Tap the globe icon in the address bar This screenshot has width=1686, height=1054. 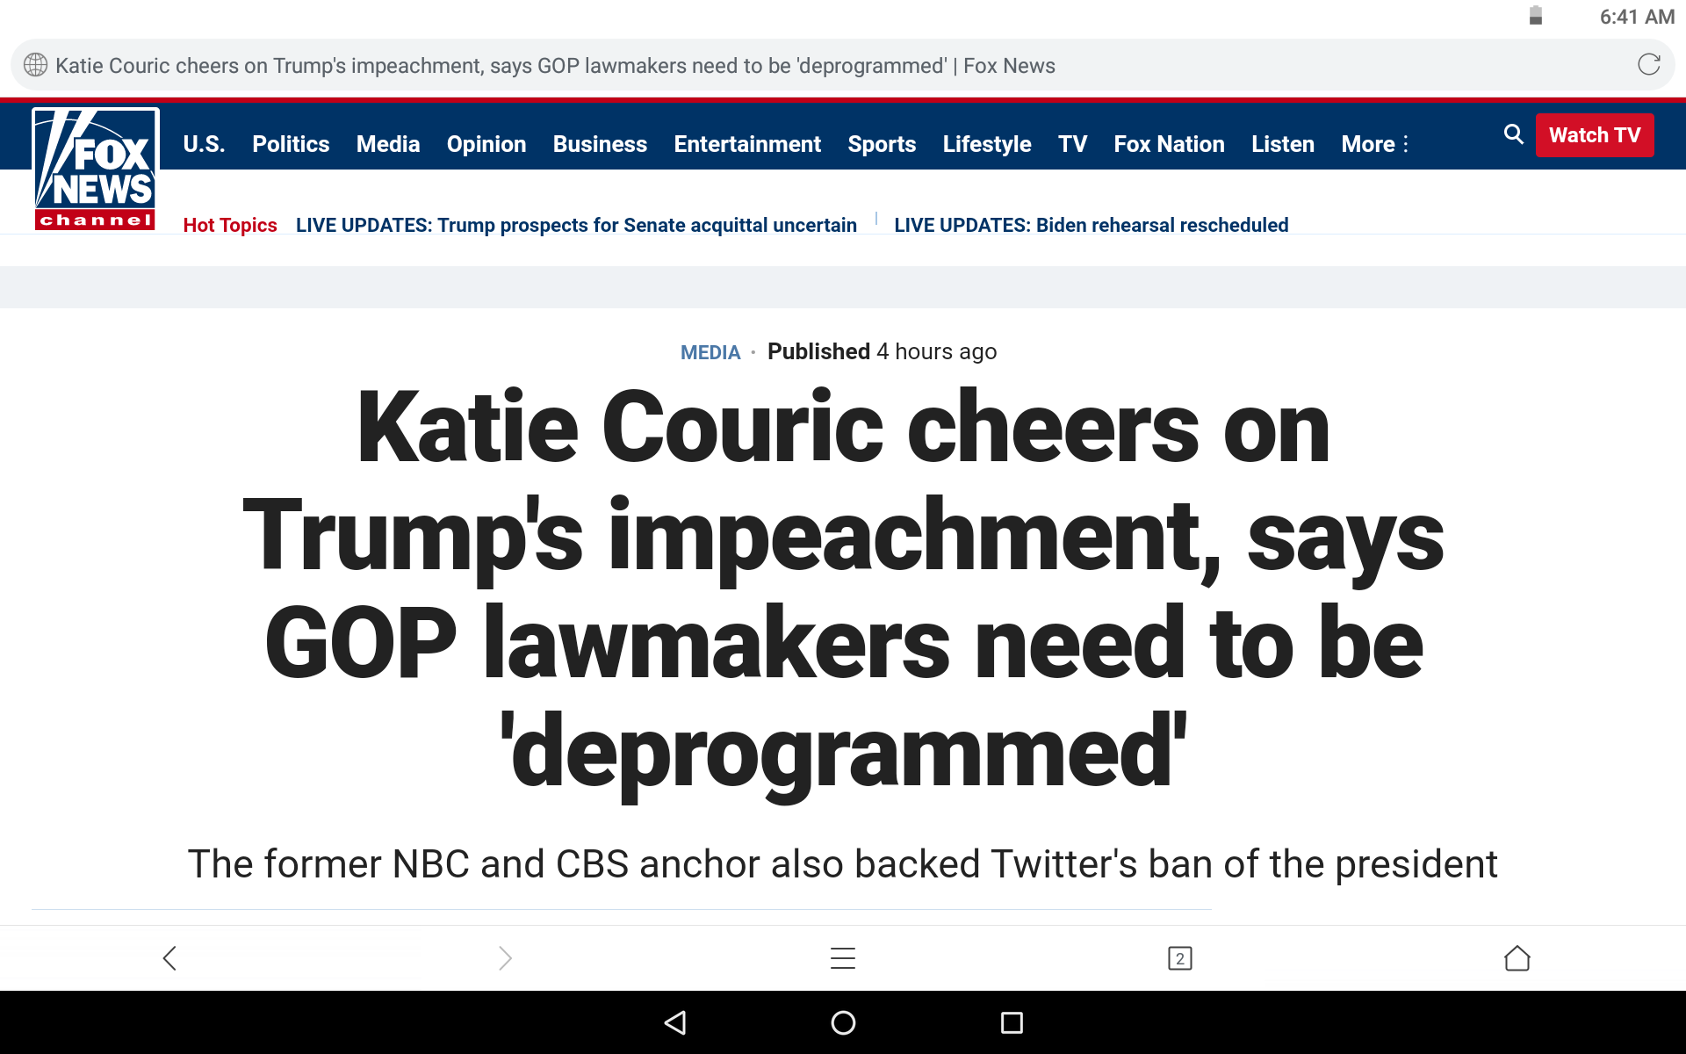pos(35,65)
